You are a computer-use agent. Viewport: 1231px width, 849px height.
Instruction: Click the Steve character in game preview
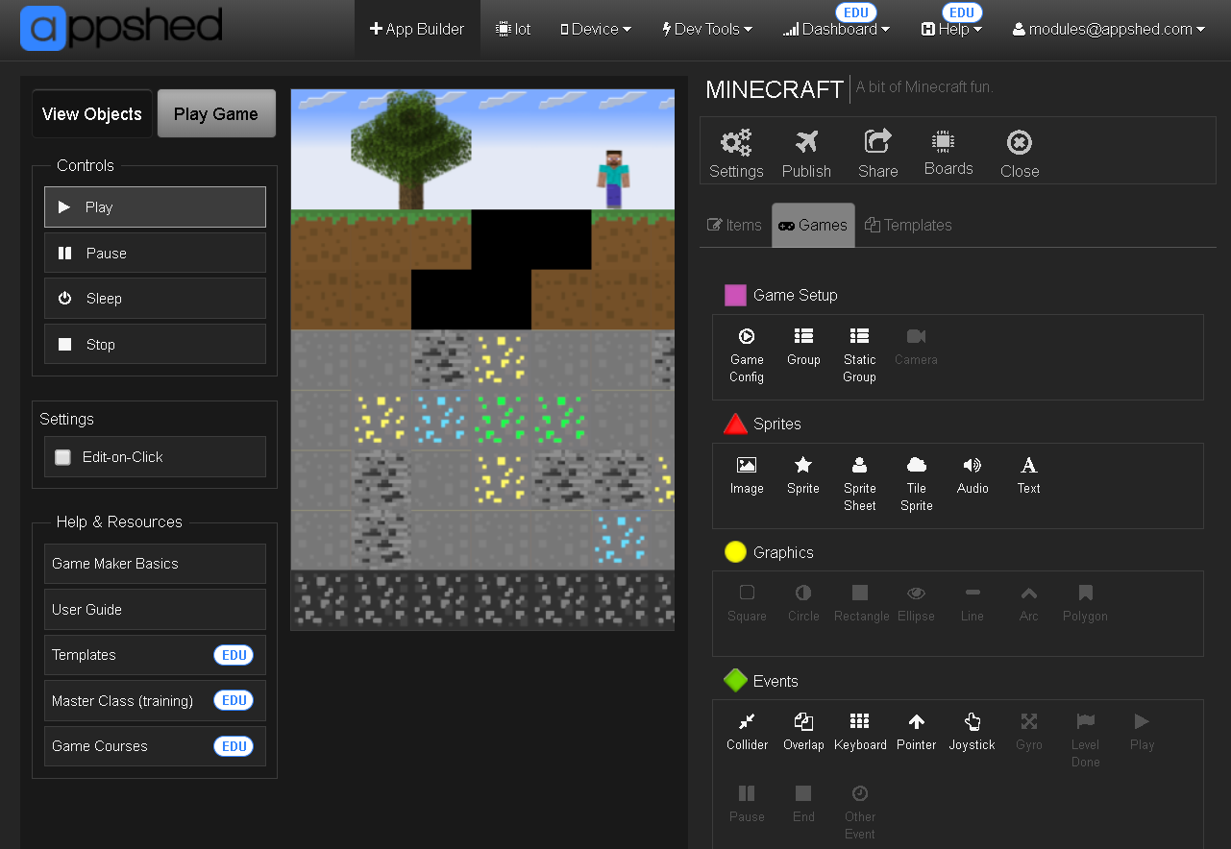pos(613,179)
